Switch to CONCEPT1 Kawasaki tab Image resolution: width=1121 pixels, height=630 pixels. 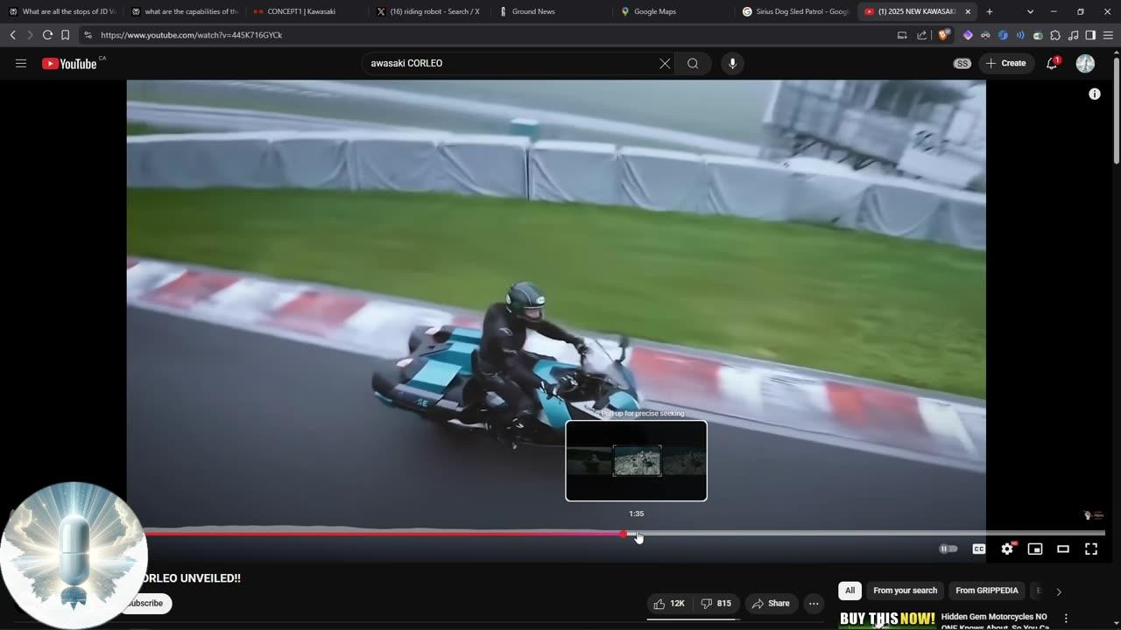coord(306,11)
